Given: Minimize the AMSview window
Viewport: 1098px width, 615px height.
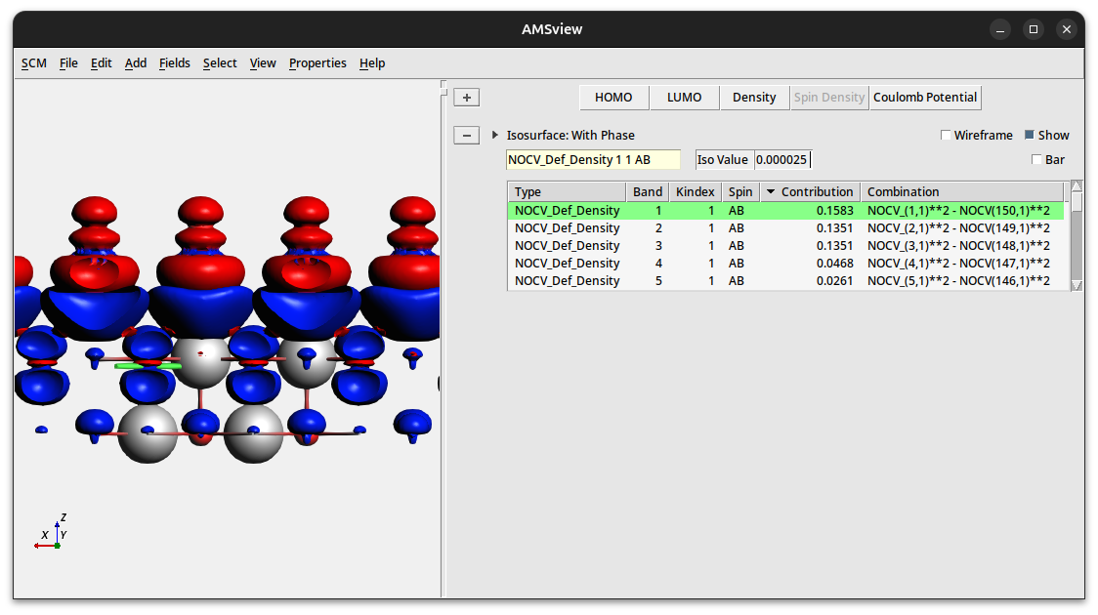Looking at the screenshot, I should [x=1000, y=29].
